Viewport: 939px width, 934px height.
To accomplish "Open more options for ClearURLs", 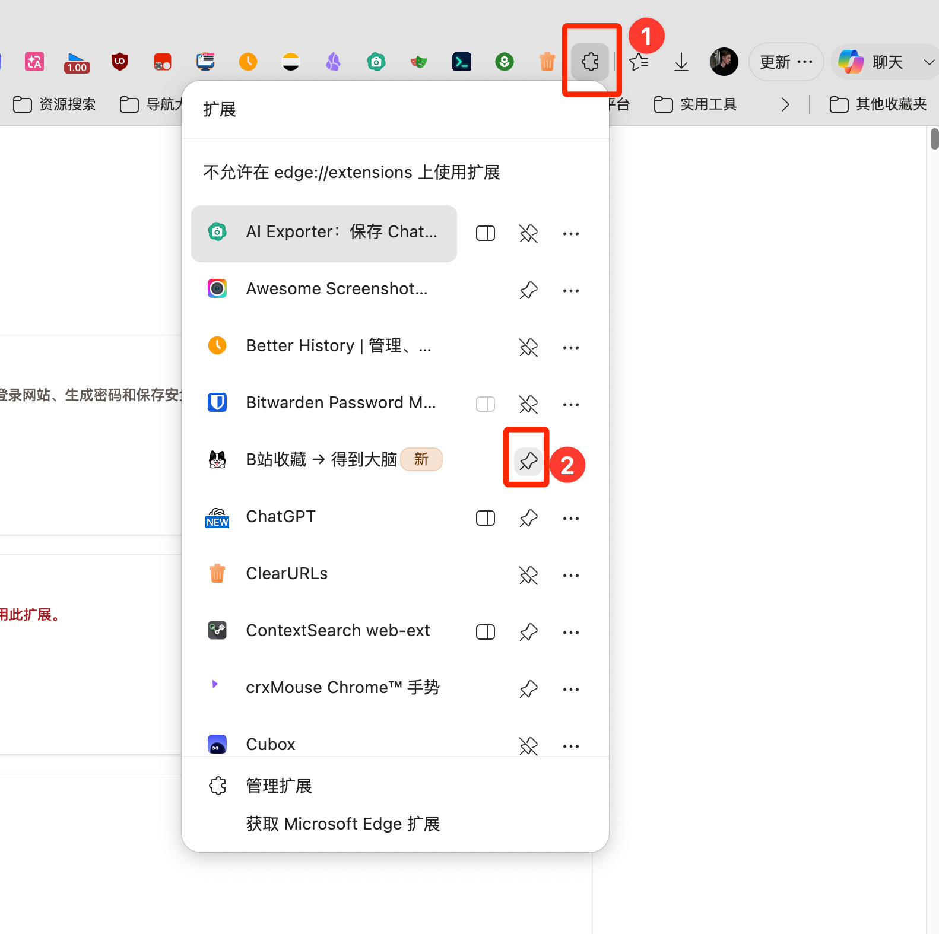I will (571, 575).
